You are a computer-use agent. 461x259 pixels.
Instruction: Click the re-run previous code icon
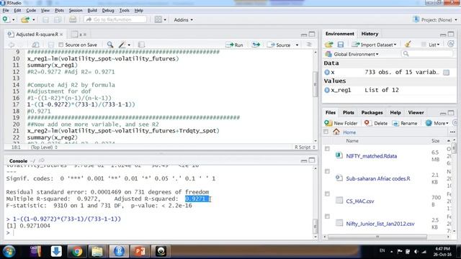(x=256, y=45)
